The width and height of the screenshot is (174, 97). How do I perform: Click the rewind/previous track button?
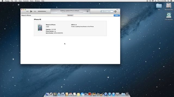coord(27,11)
